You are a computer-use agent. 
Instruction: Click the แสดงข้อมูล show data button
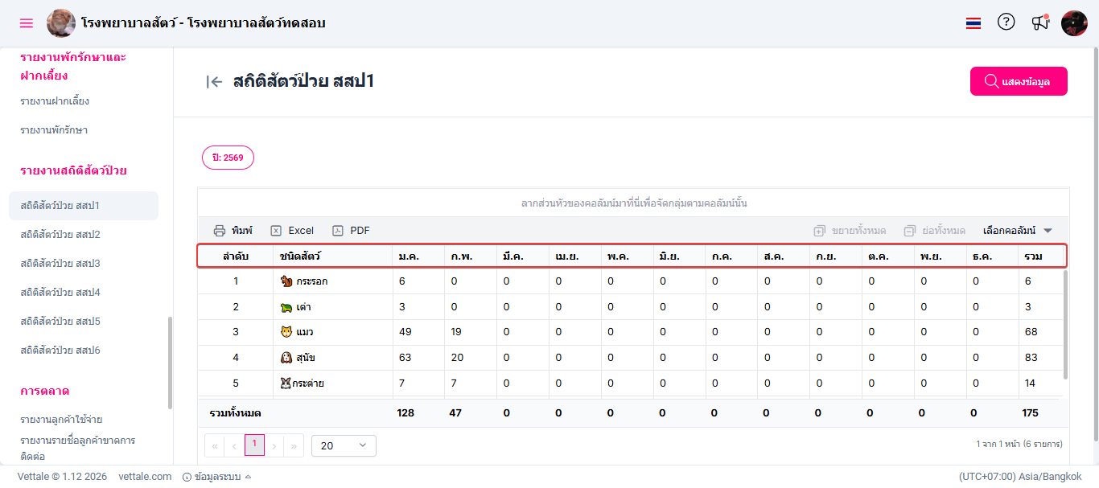1019,81
